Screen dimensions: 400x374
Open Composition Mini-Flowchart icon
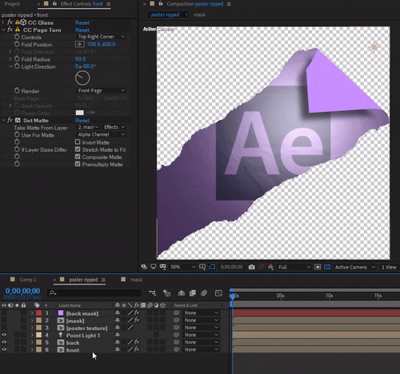coord(153,293)
